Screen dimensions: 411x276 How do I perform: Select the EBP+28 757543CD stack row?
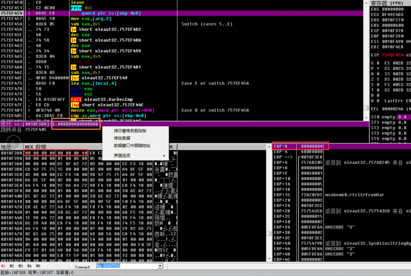tap(341, 211)
